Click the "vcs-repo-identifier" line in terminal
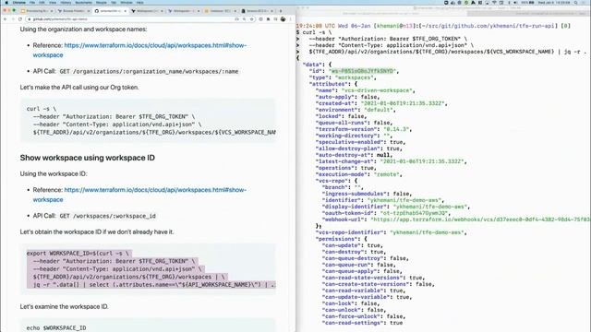The height and width of the screenshot is (332, 591). coord(392,232)
